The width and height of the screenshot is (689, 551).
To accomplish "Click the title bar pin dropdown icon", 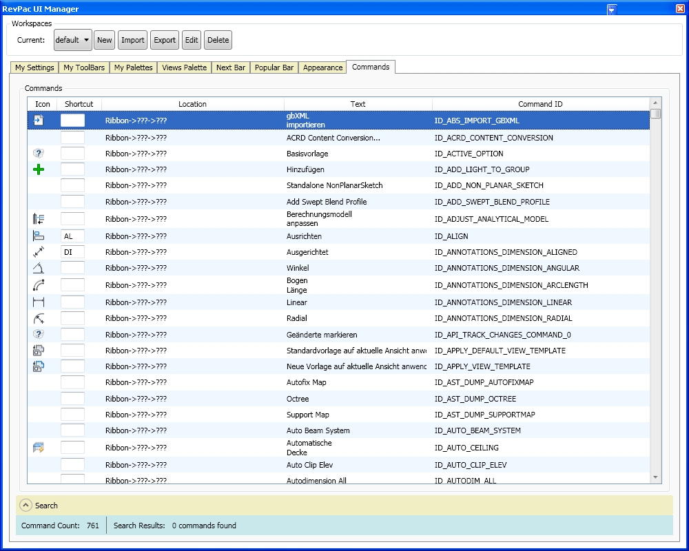I will 612,9.
